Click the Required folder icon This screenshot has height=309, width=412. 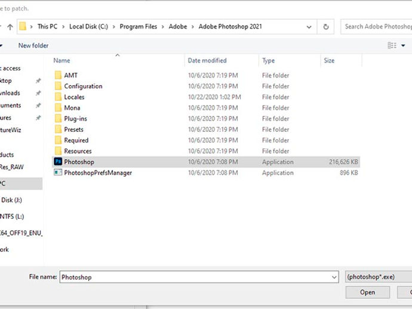[x=58, y=140]
